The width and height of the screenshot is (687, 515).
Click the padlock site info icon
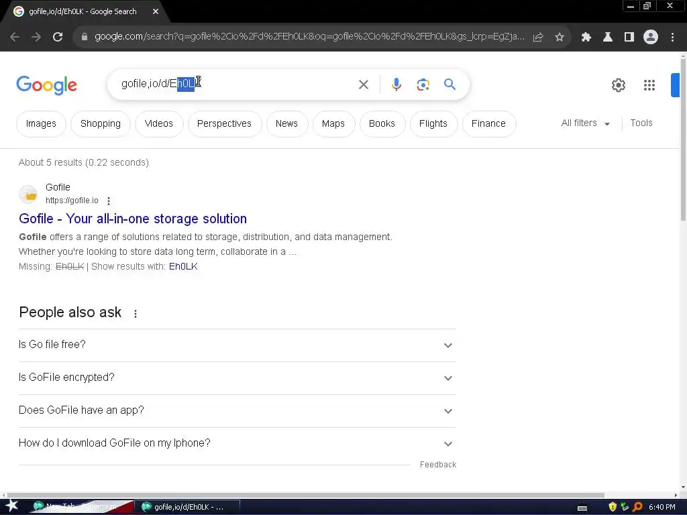click(85, 38)
